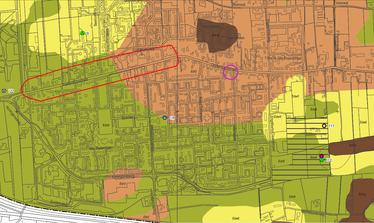
Task: Click the number label 118
Action: tap(172, 118)
